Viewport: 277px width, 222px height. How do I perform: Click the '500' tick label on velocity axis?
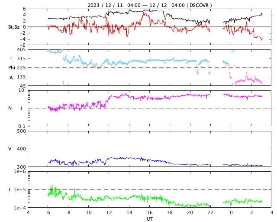21,131
